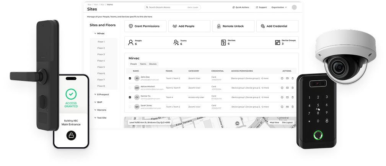
Task: Click the card icon in Connor Yu's row
Action: pyautogui.click(x=287, y=97)
